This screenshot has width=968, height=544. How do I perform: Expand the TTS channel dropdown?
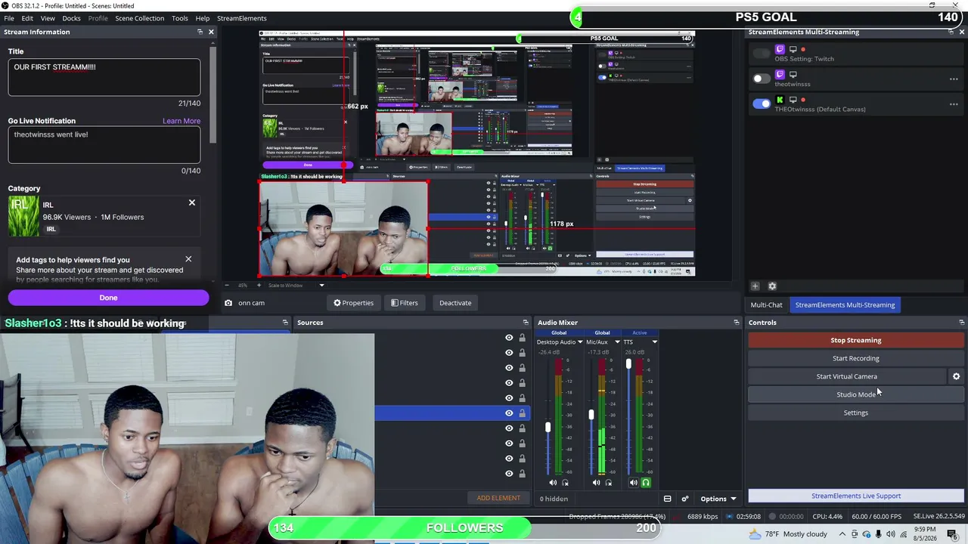[x=654, y=342]
